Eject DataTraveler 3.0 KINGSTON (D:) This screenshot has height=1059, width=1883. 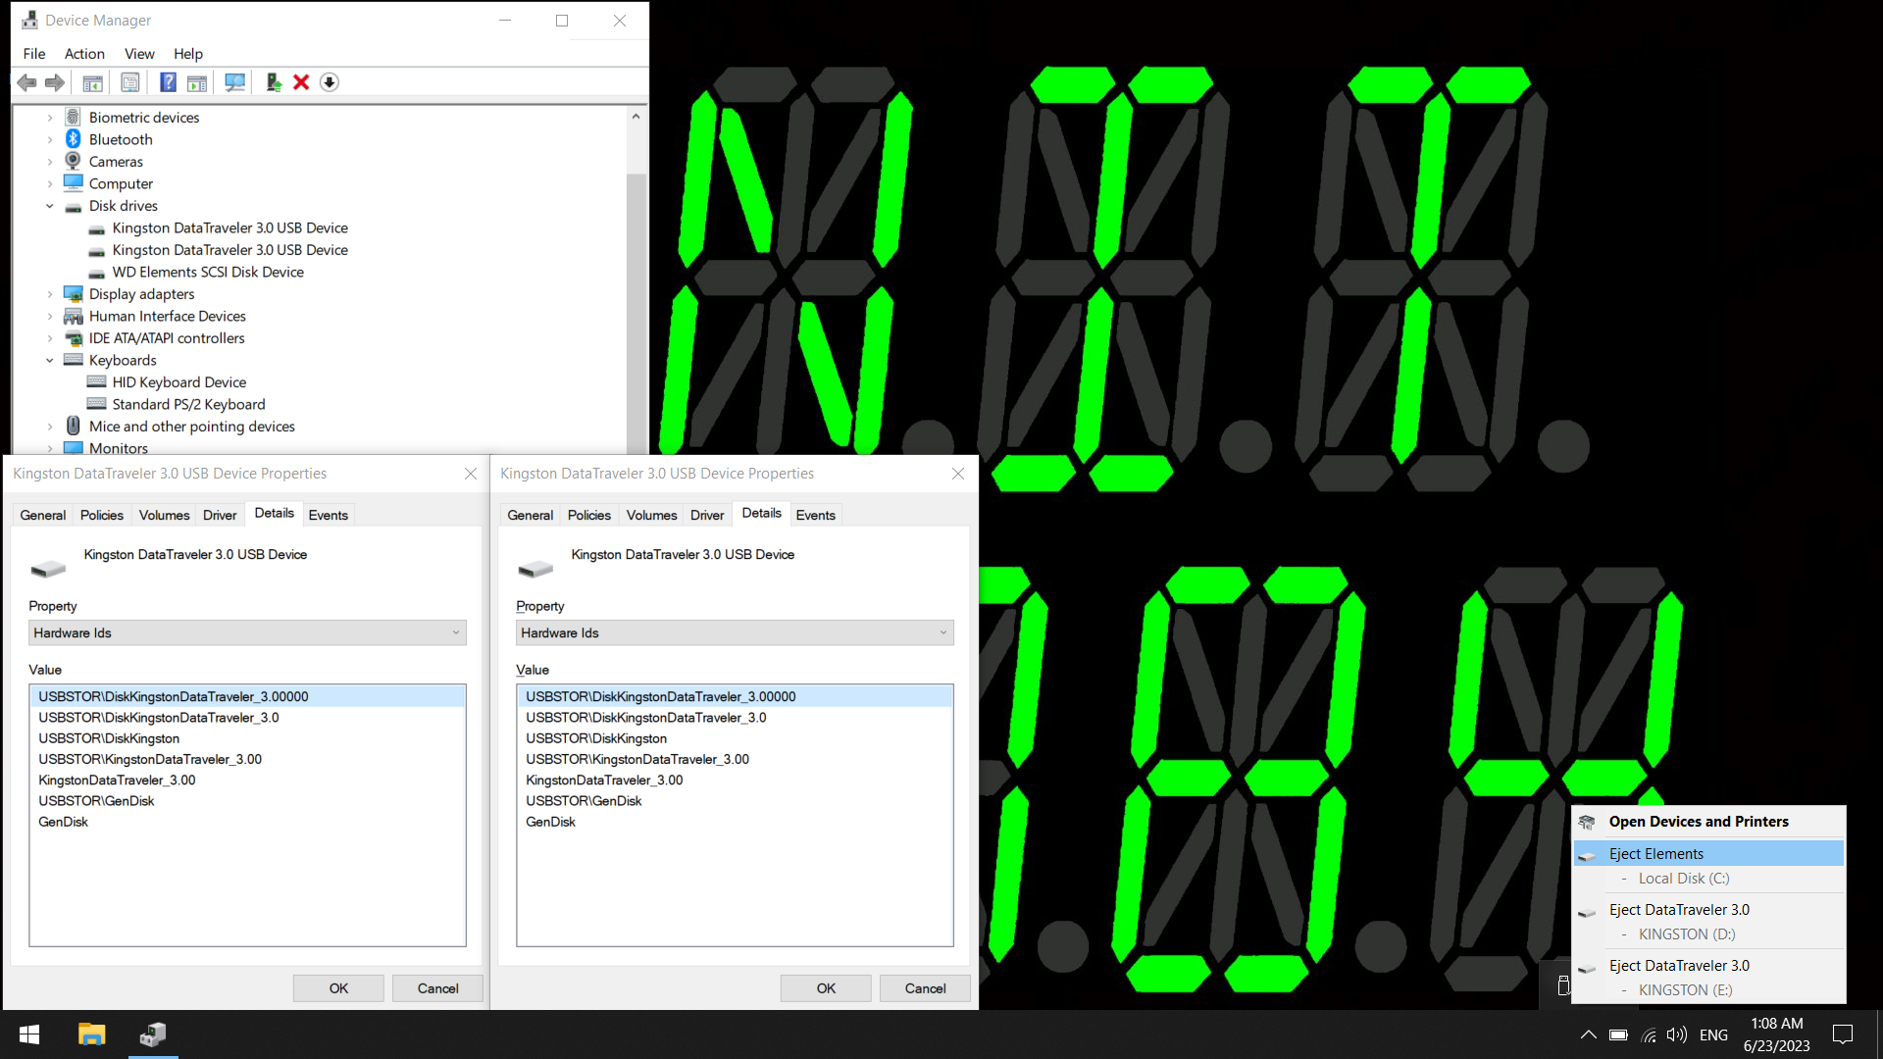tap(1708, 910)
